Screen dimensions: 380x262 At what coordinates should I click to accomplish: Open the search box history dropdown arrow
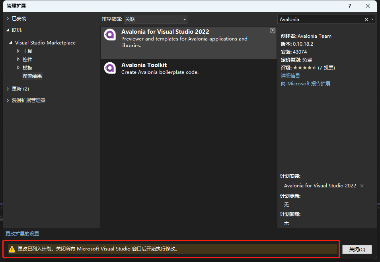pos(372,19)
